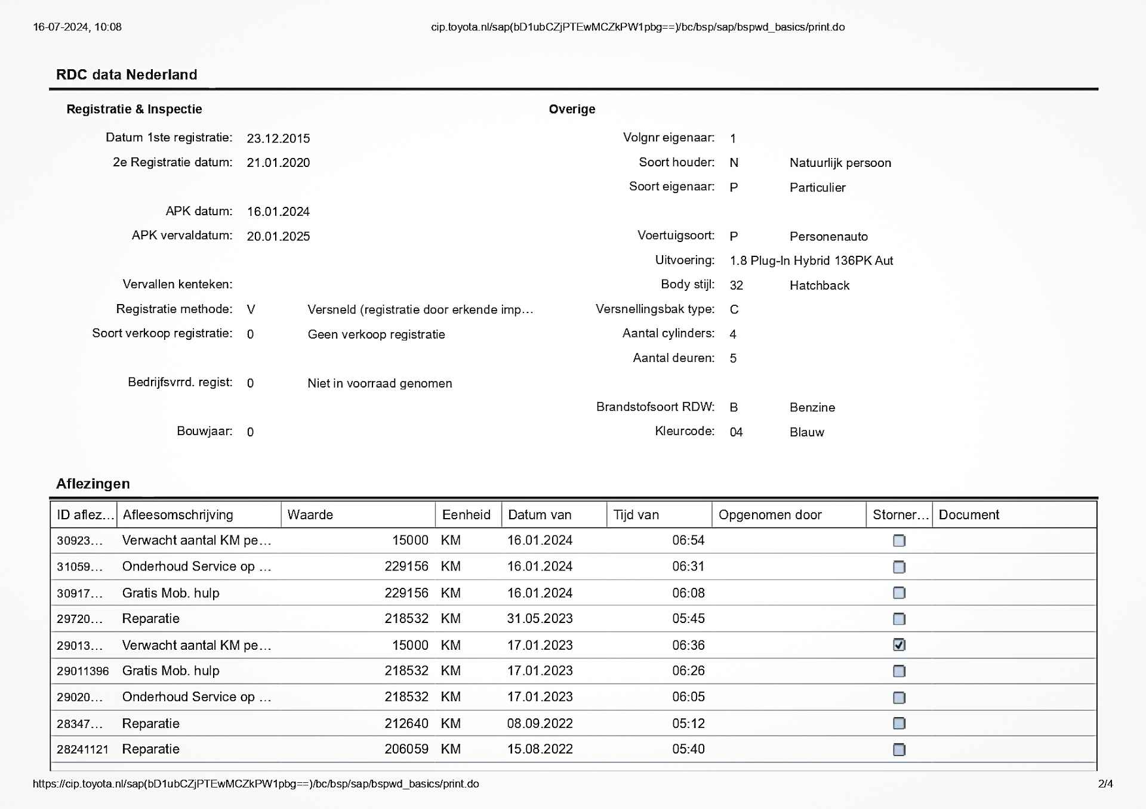
Task: Click Natuurlijk persoon value
Action: coord(840,163)
